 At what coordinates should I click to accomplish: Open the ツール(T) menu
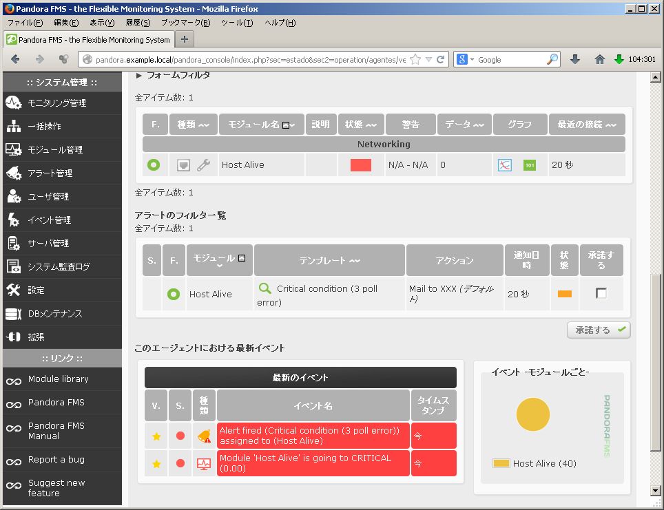[x=237, y=23]
